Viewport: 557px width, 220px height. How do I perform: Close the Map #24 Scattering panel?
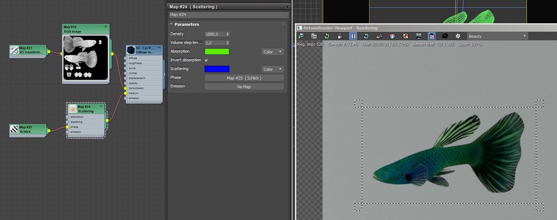coord(287,7)
